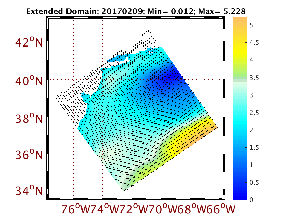Click the colorbar tick label 4

pyautogui.click(x=251, y=60)
